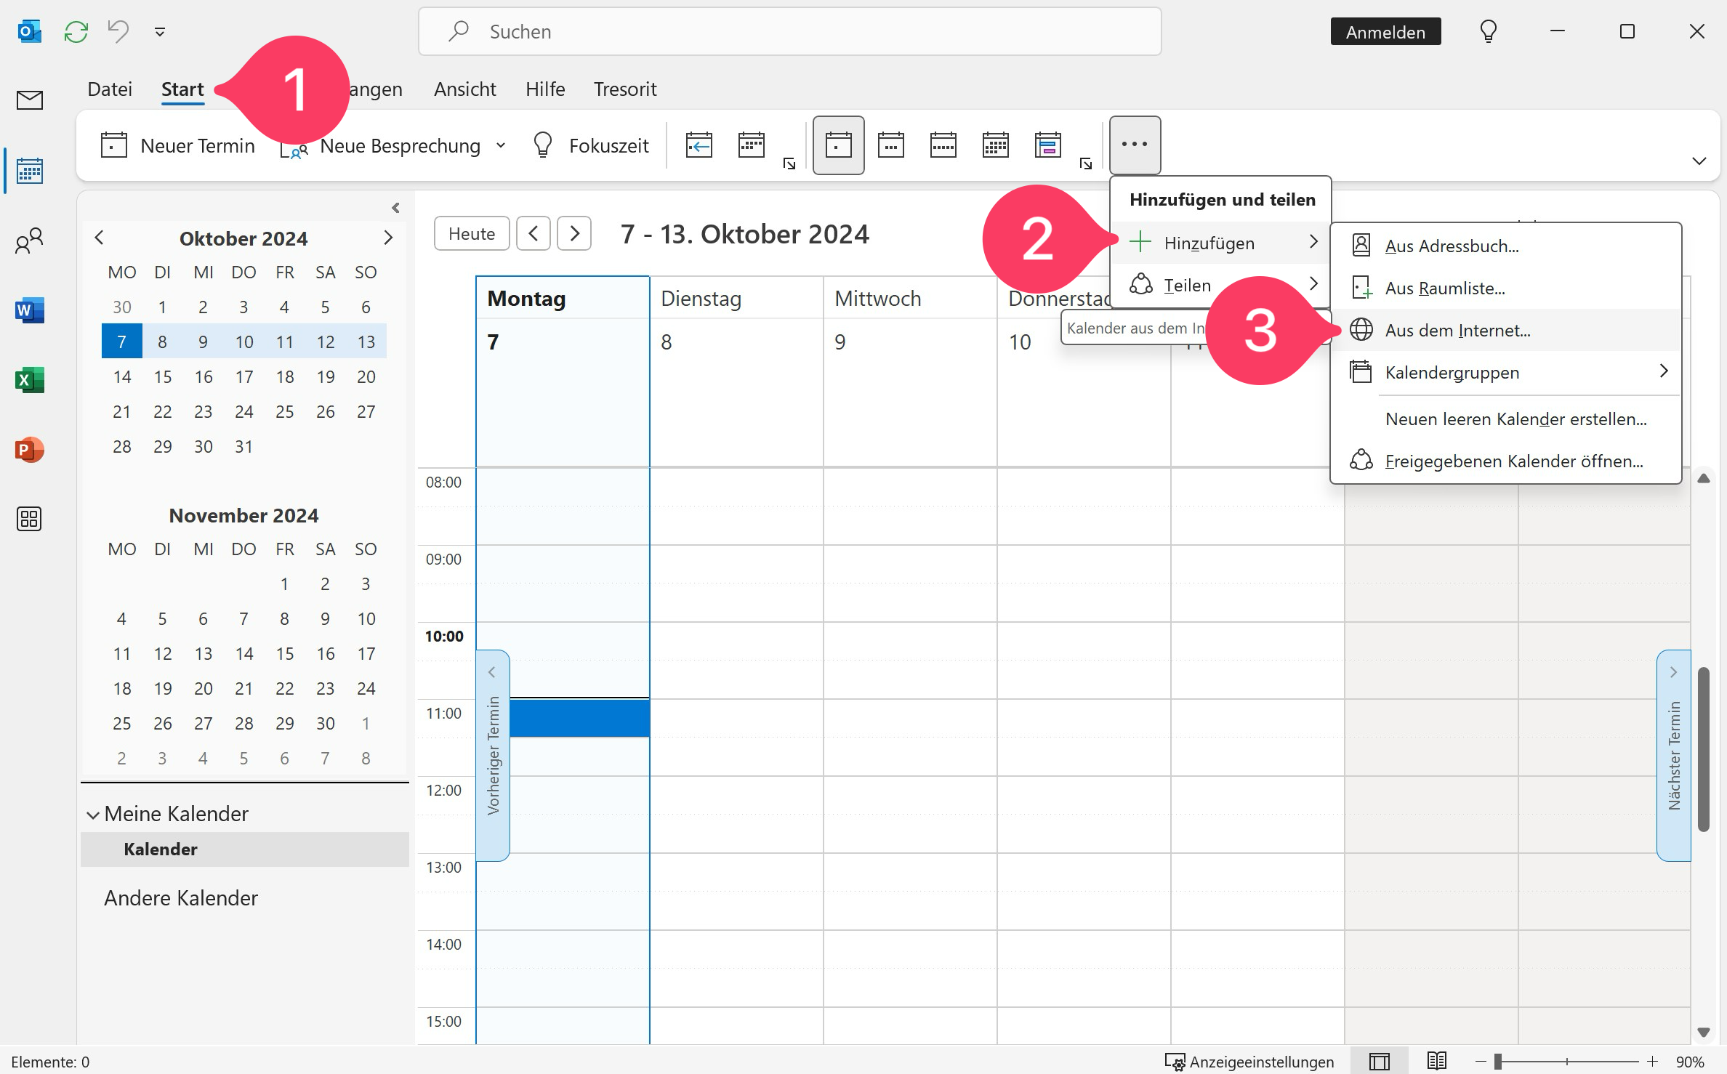Open the People contacts icon
This screenshot has width=1727, height=1074.
(29, 241)
